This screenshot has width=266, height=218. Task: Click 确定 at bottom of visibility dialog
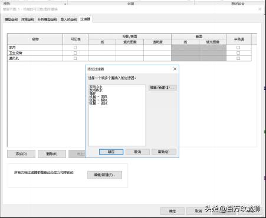click(172, 211)
